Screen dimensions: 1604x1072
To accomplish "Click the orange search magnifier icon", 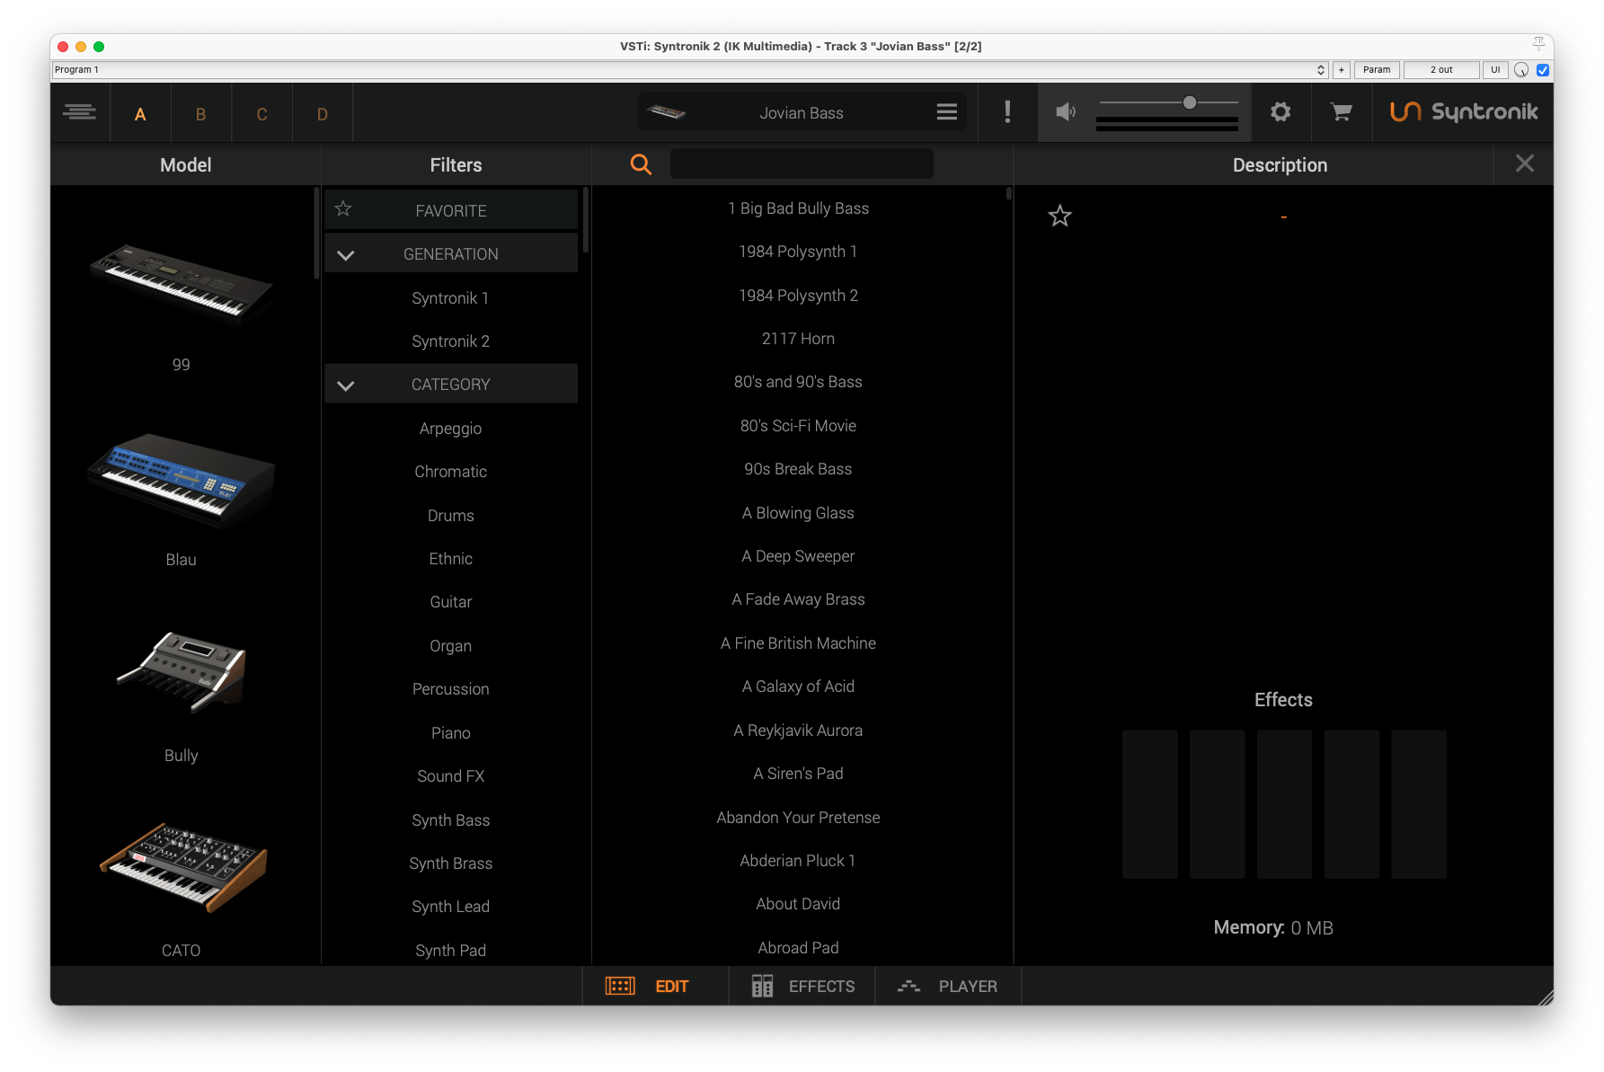I will click(x=641, y=164).
